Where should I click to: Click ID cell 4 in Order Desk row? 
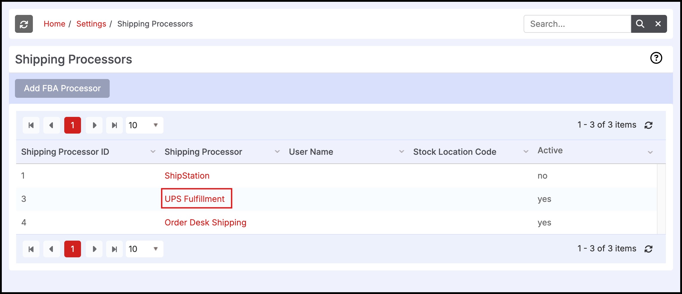point(24,222)
